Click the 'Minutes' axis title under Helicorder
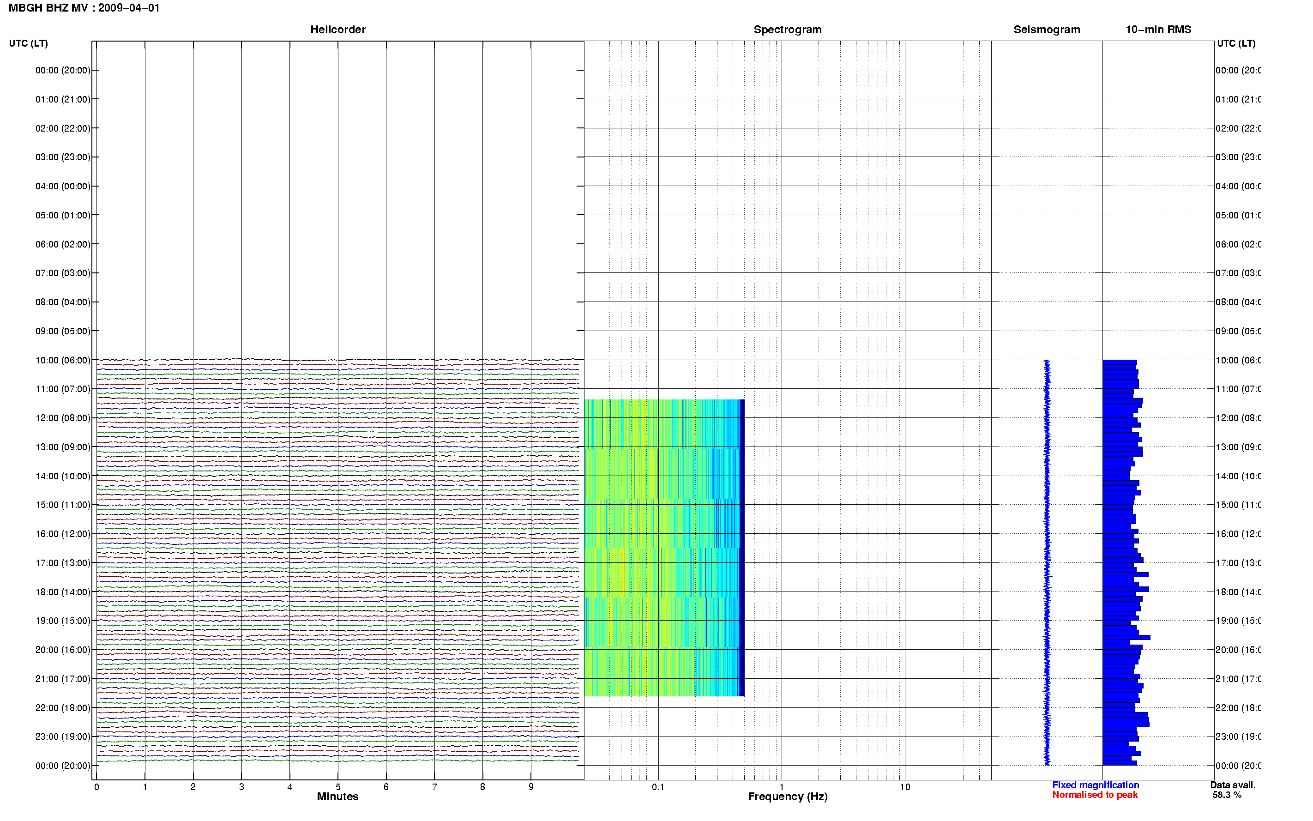Viewport: 1313px width, 821px height. 337,797
